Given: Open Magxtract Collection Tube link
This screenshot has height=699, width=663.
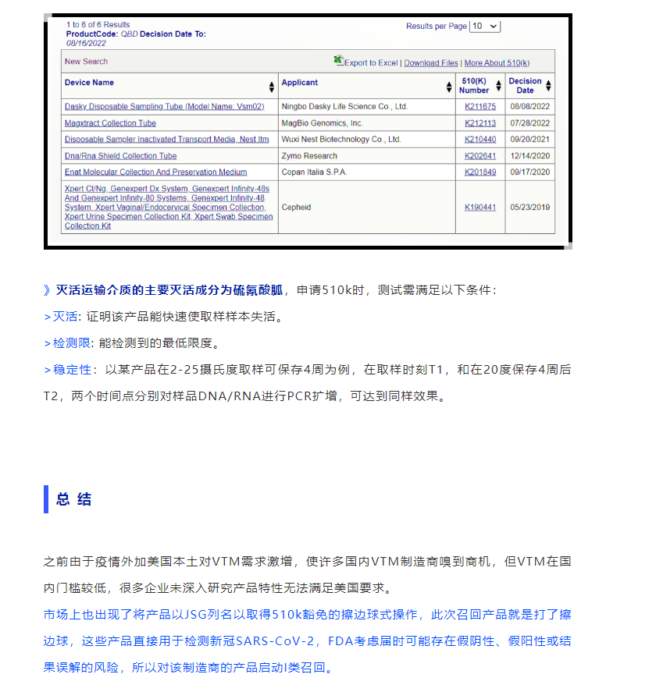Looking at the screenshot, I should click(x=110, y=123).
